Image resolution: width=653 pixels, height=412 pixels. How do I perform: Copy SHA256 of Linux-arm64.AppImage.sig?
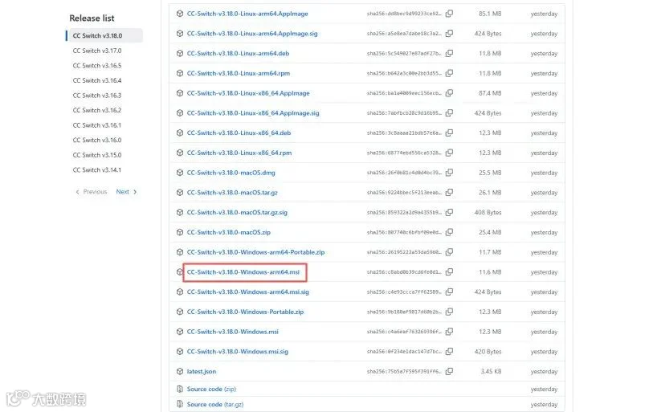pyautogui.click(x=449, y=33)
